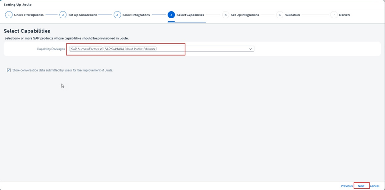385x190 pixels.
Task: Go to the Check Prerequisites step label
Action: [29, 15]
